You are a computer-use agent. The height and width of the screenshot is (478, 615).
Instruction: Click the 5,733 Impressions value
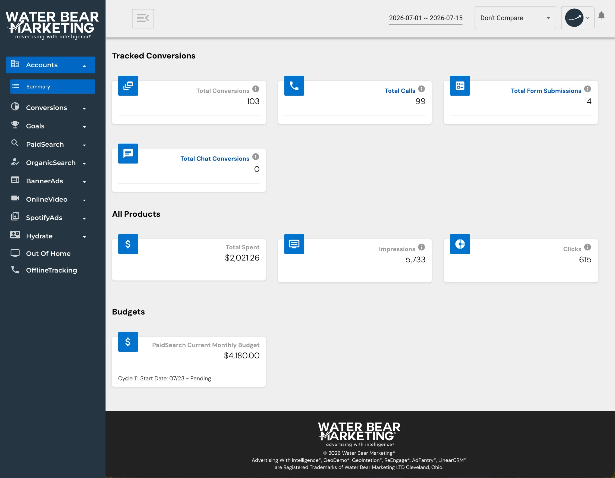click(415, 260)
